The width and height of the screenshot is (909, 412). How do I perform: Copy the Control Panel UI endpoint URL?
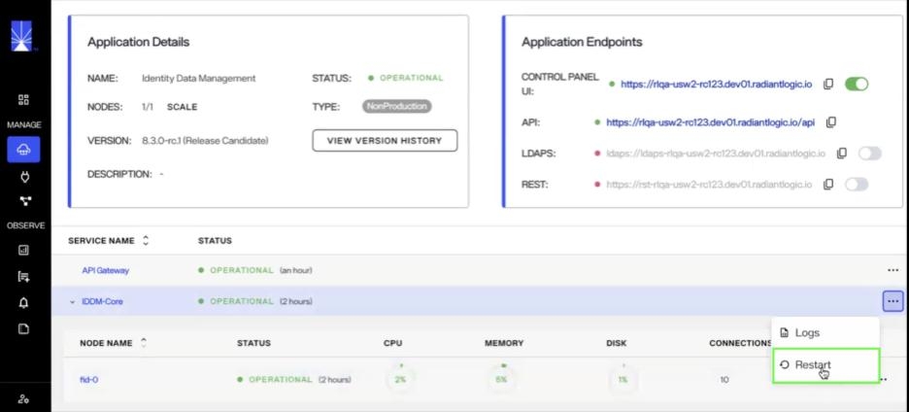(x=828, y=85)
